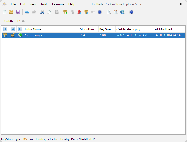This screenshot has height=142, width=187.
Task: Click the New KeyStore toolbar icon
Action: 4,12
